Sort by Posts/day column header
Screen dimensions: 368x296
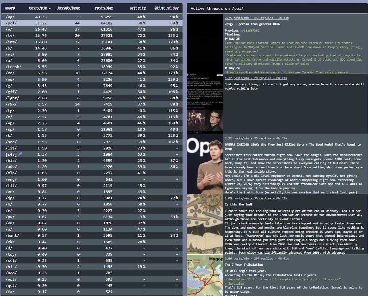pos(104,8)
